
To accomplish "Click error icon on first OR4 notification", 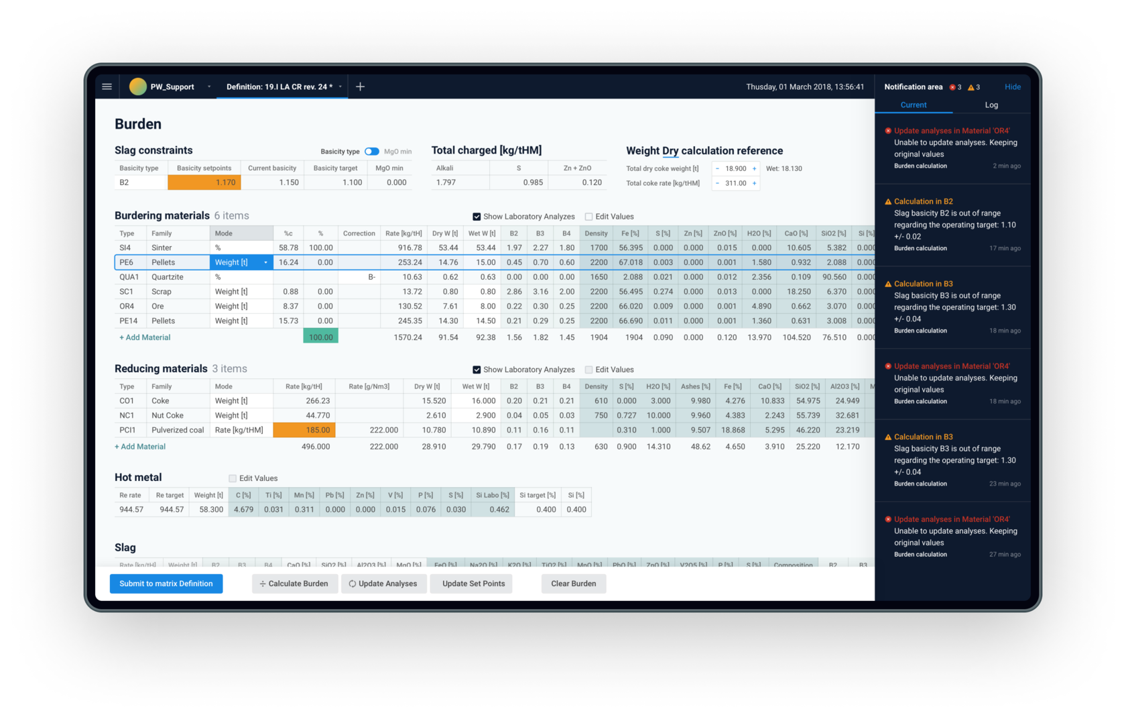I will point(888,131).
